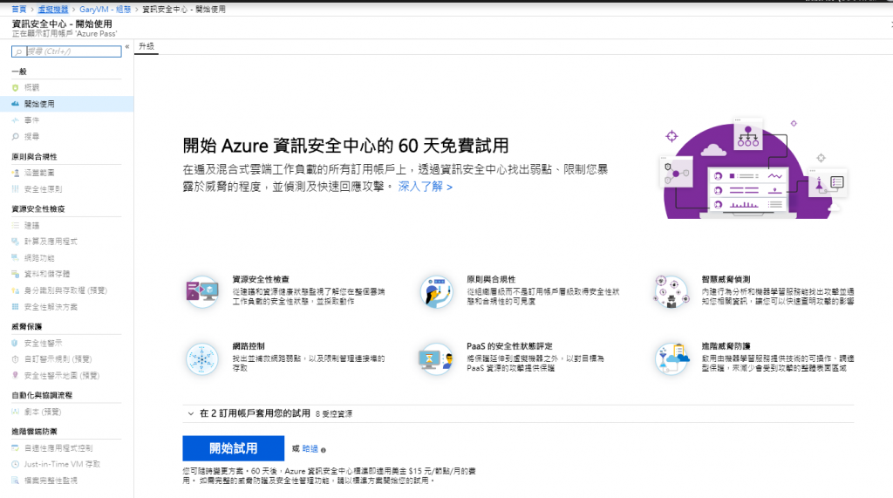893x498 pixels.
Task: Click the clock icon beside Just-in-Time VM 存取
Action: pos(16,464)
